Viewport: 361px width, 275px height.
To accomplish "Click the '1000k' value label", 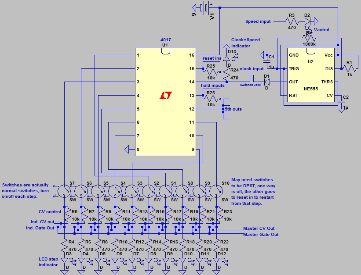I will tap(309, 44).
